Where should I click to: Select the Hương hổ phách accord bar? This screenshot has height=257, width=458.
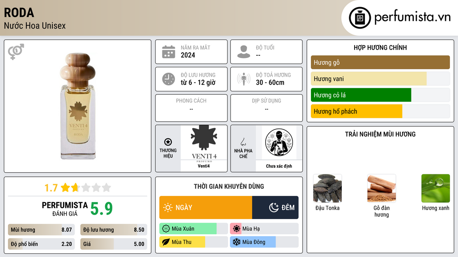pos(380,111)
